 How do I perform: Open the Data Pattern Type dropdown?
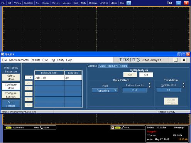coord(105,91)
